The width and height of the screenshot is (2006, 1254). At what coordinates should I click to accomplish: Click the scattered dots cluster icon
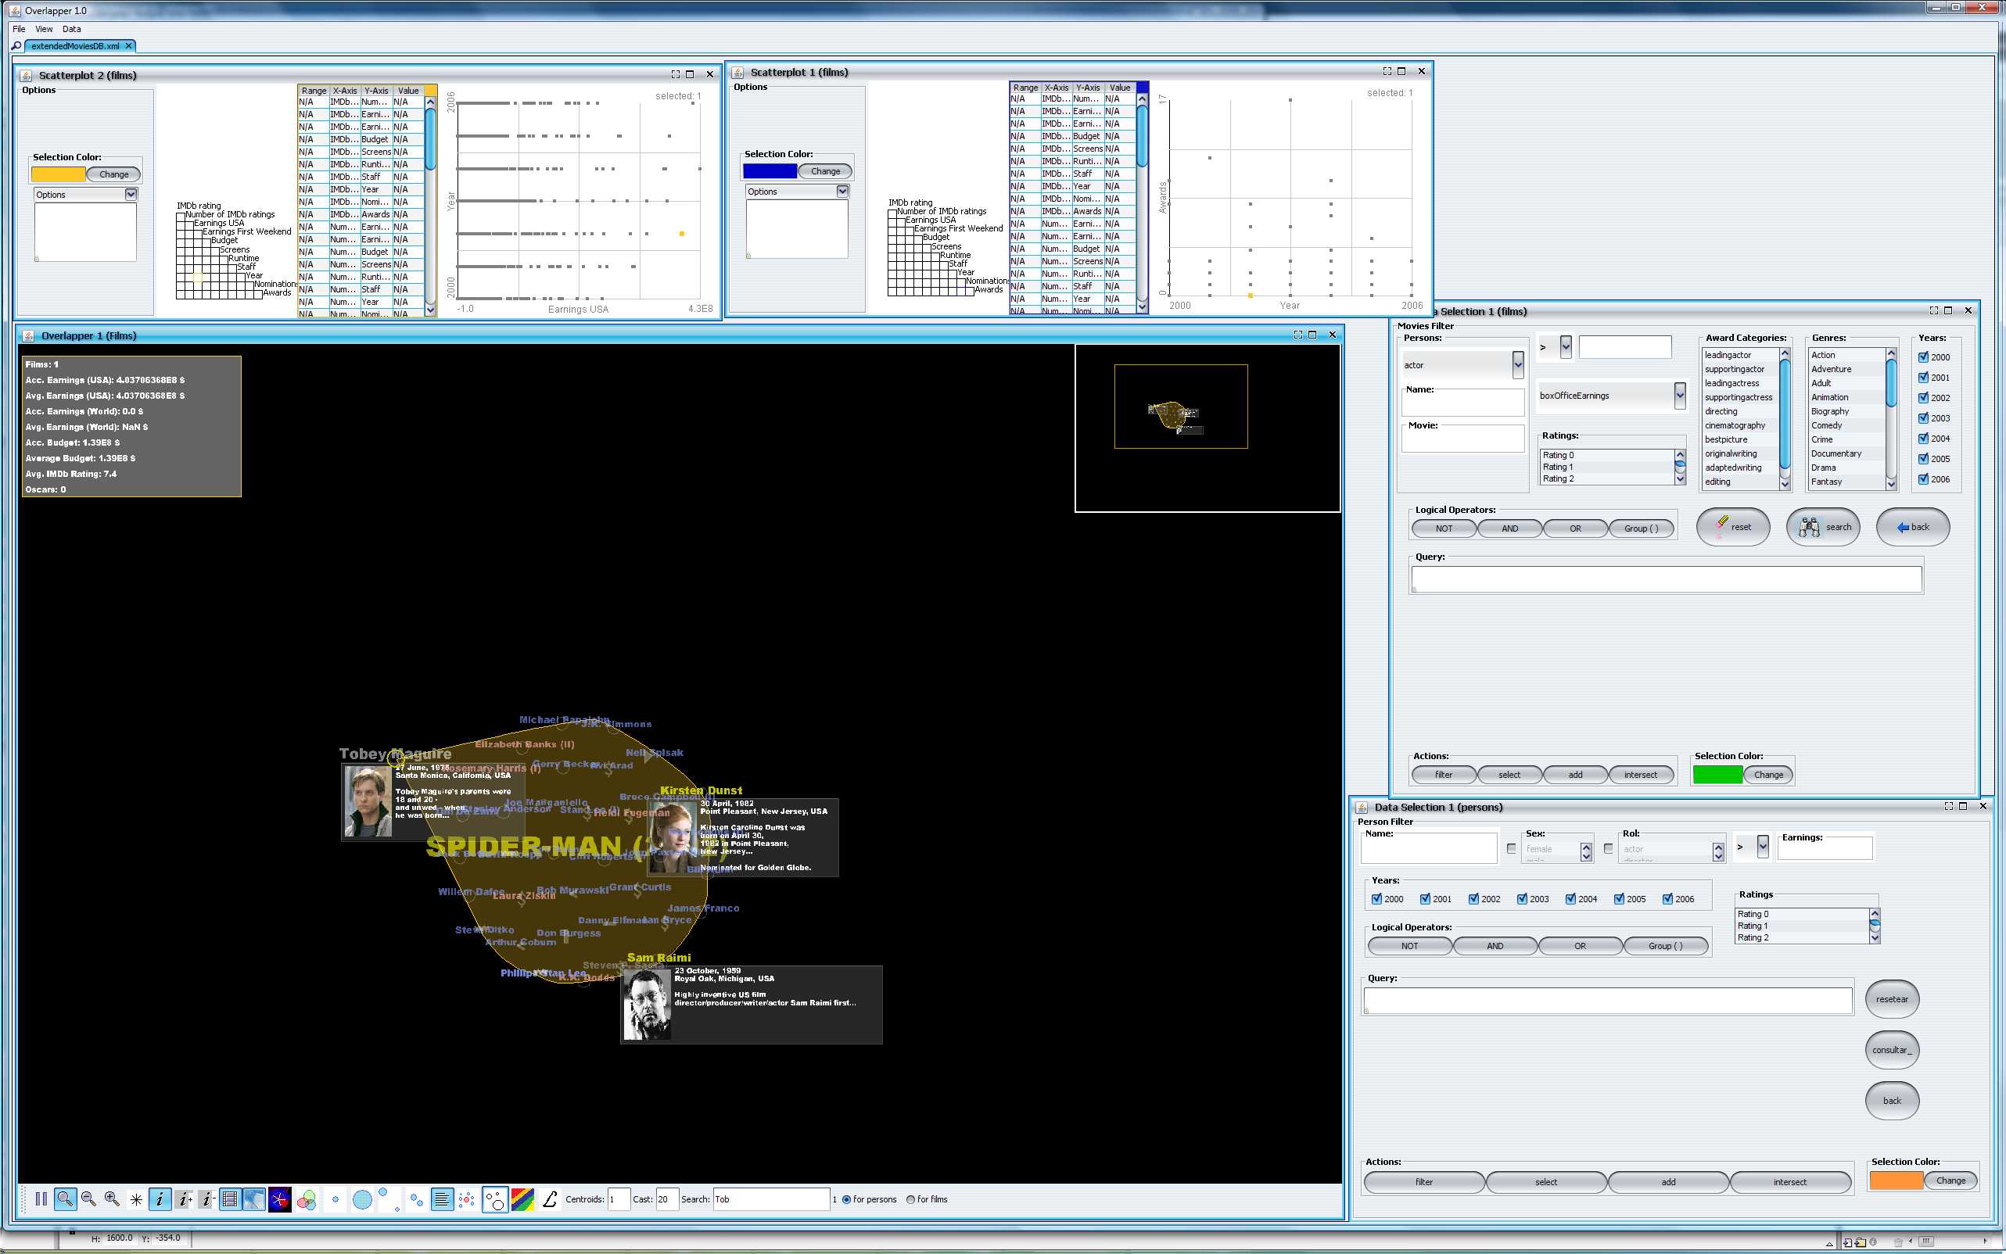tap(467, 1199)
